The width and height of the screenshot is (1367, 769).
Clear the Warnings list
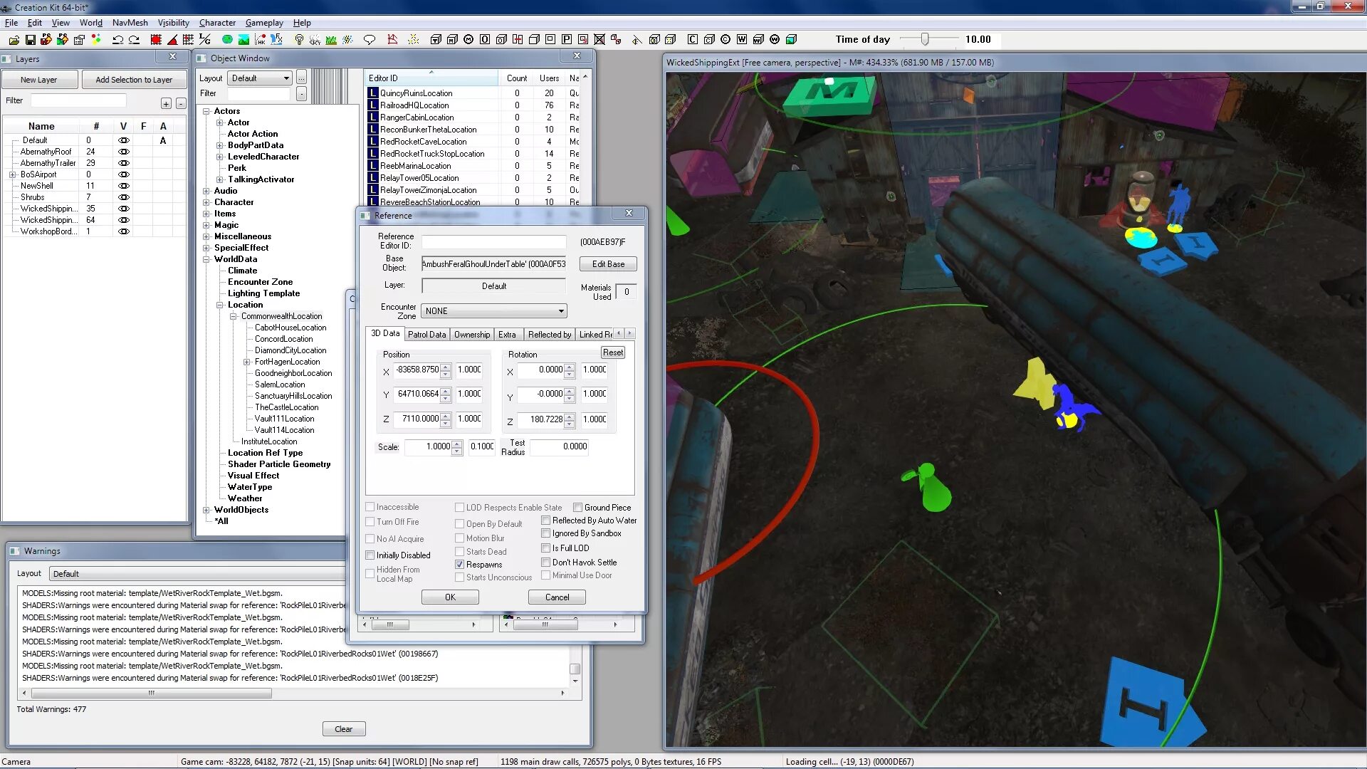[343, 729]
